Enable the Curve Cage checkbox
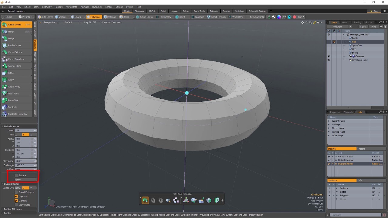The width and height of the screenshot is (388, 218). pos(16,205)
